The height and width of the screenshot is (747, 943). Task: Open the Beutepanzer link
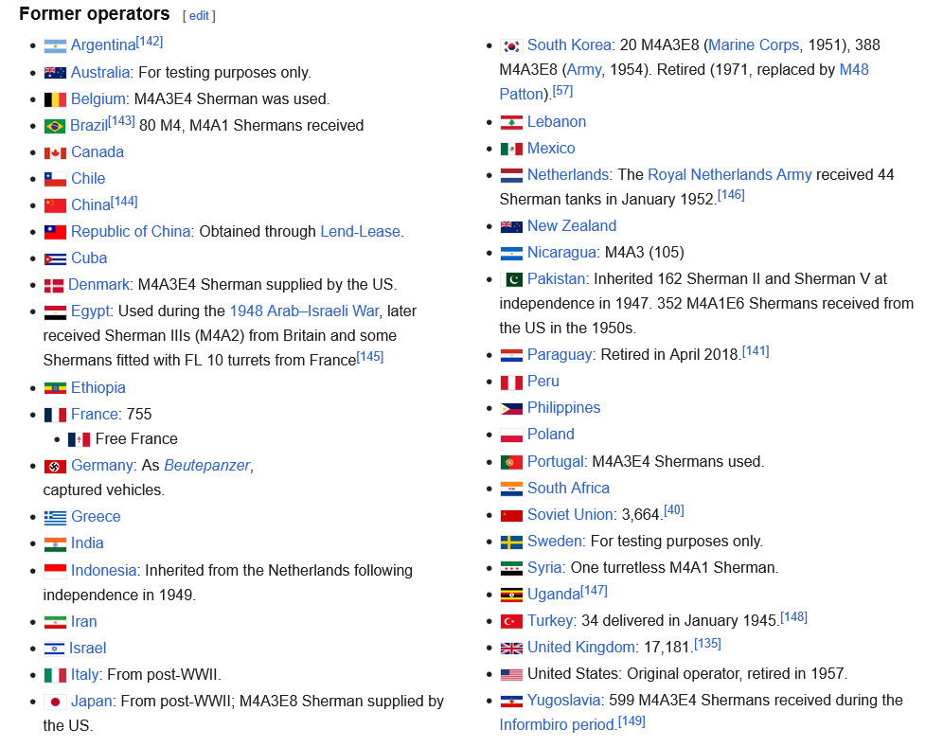207,466
